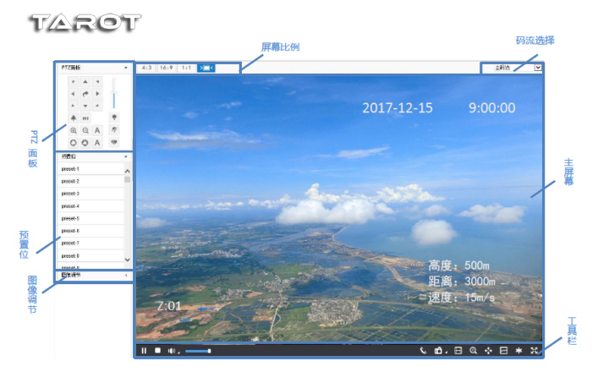Select preset-3 in the preset list
The width and height of the screenshot is (609, 372).
[91, 194]
